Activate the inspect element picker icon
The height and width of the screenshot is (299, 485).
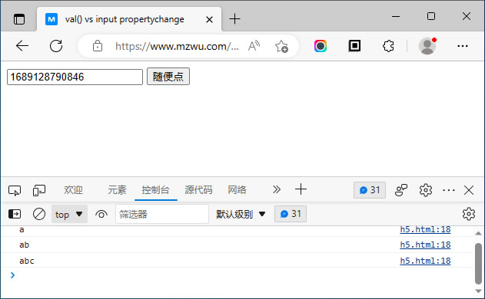point(15,190)
